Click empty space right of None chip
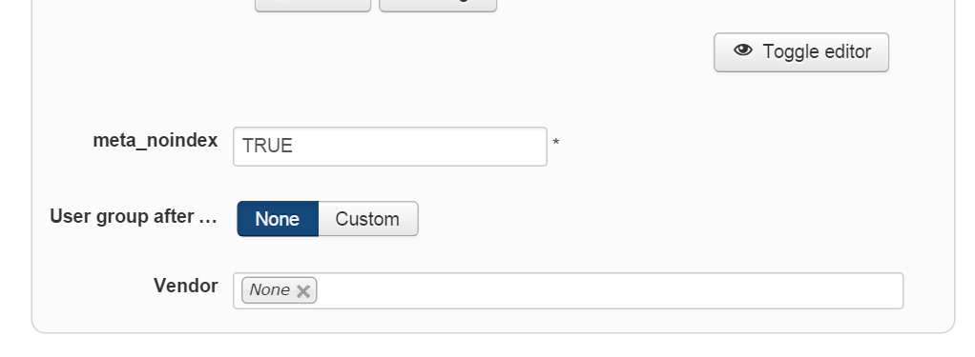 610,290
